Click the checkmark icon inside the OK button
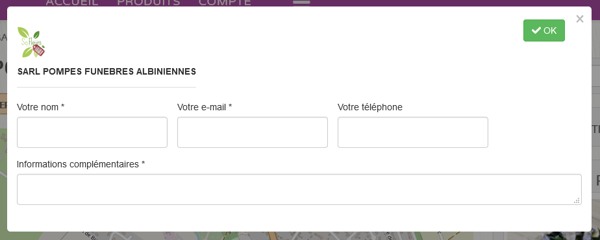This screenshot has height=240, width=600. click(536, 30)
